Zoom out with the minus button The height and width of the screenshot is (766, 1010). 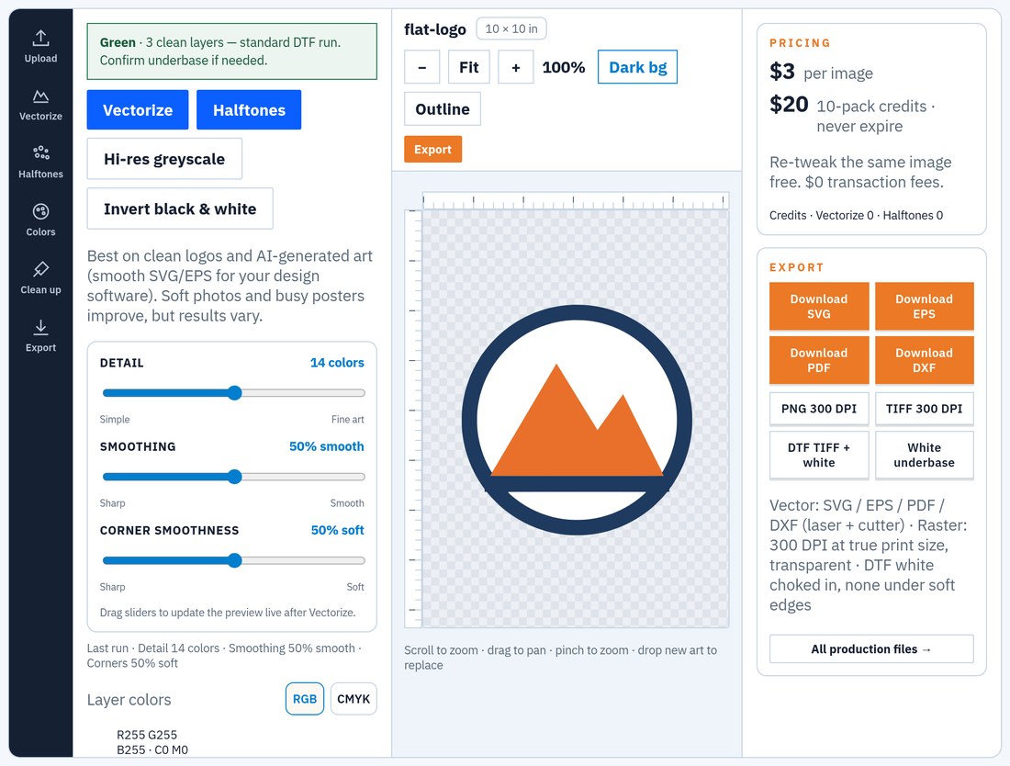tap(422, 67)
